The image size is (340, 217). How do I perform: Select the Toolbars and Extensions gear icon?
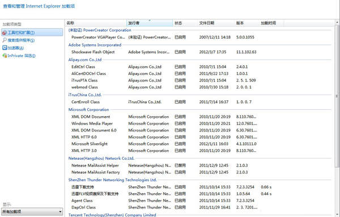(5, 33)
